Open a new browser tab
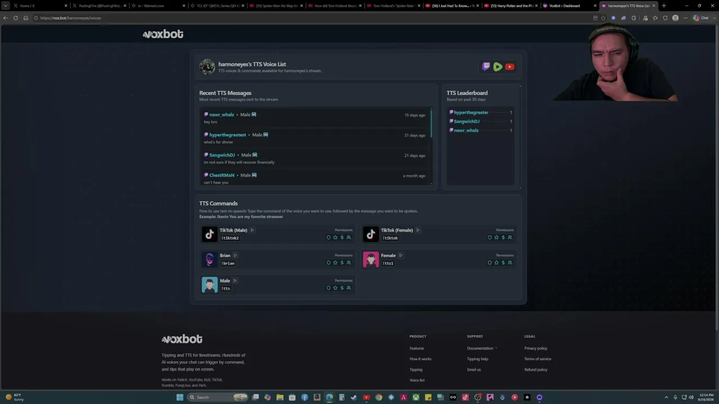The width and height of the screenshot is (719, 404). (x=664, y=6)
